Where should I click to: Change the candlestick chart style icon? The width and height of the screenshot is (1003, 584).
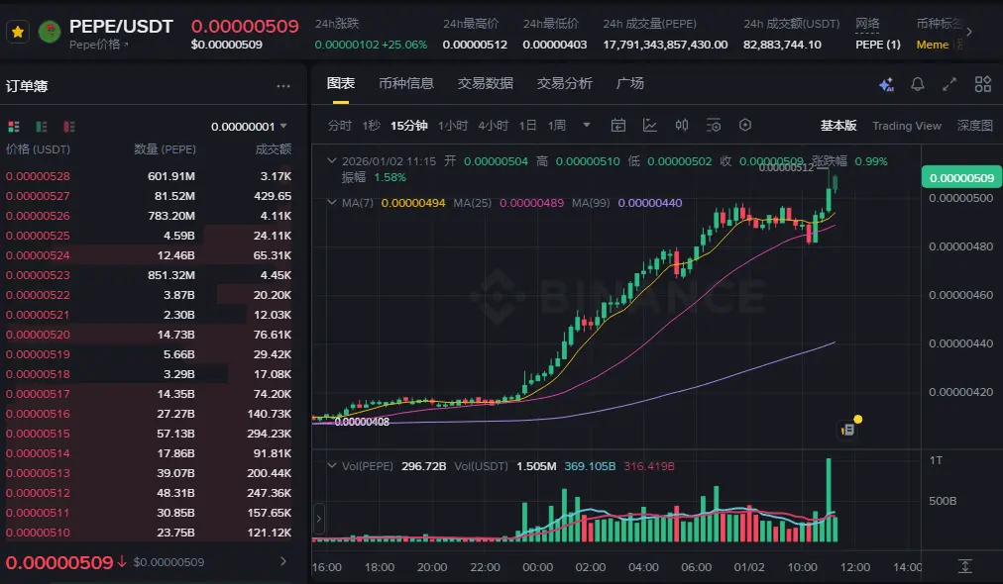point(682,126)
